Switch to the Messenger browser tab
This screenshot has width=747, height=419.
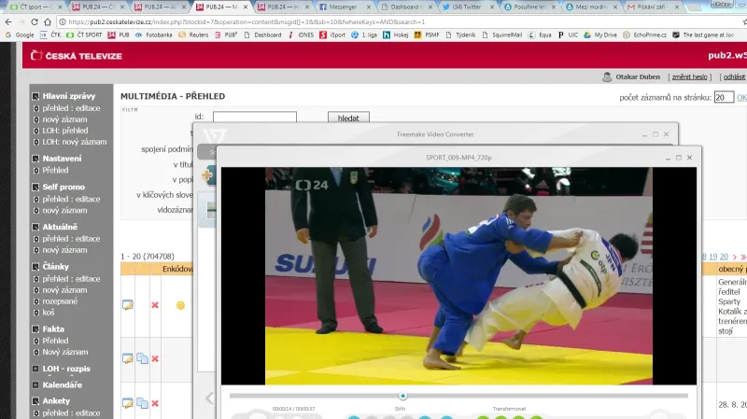[345, 7]
